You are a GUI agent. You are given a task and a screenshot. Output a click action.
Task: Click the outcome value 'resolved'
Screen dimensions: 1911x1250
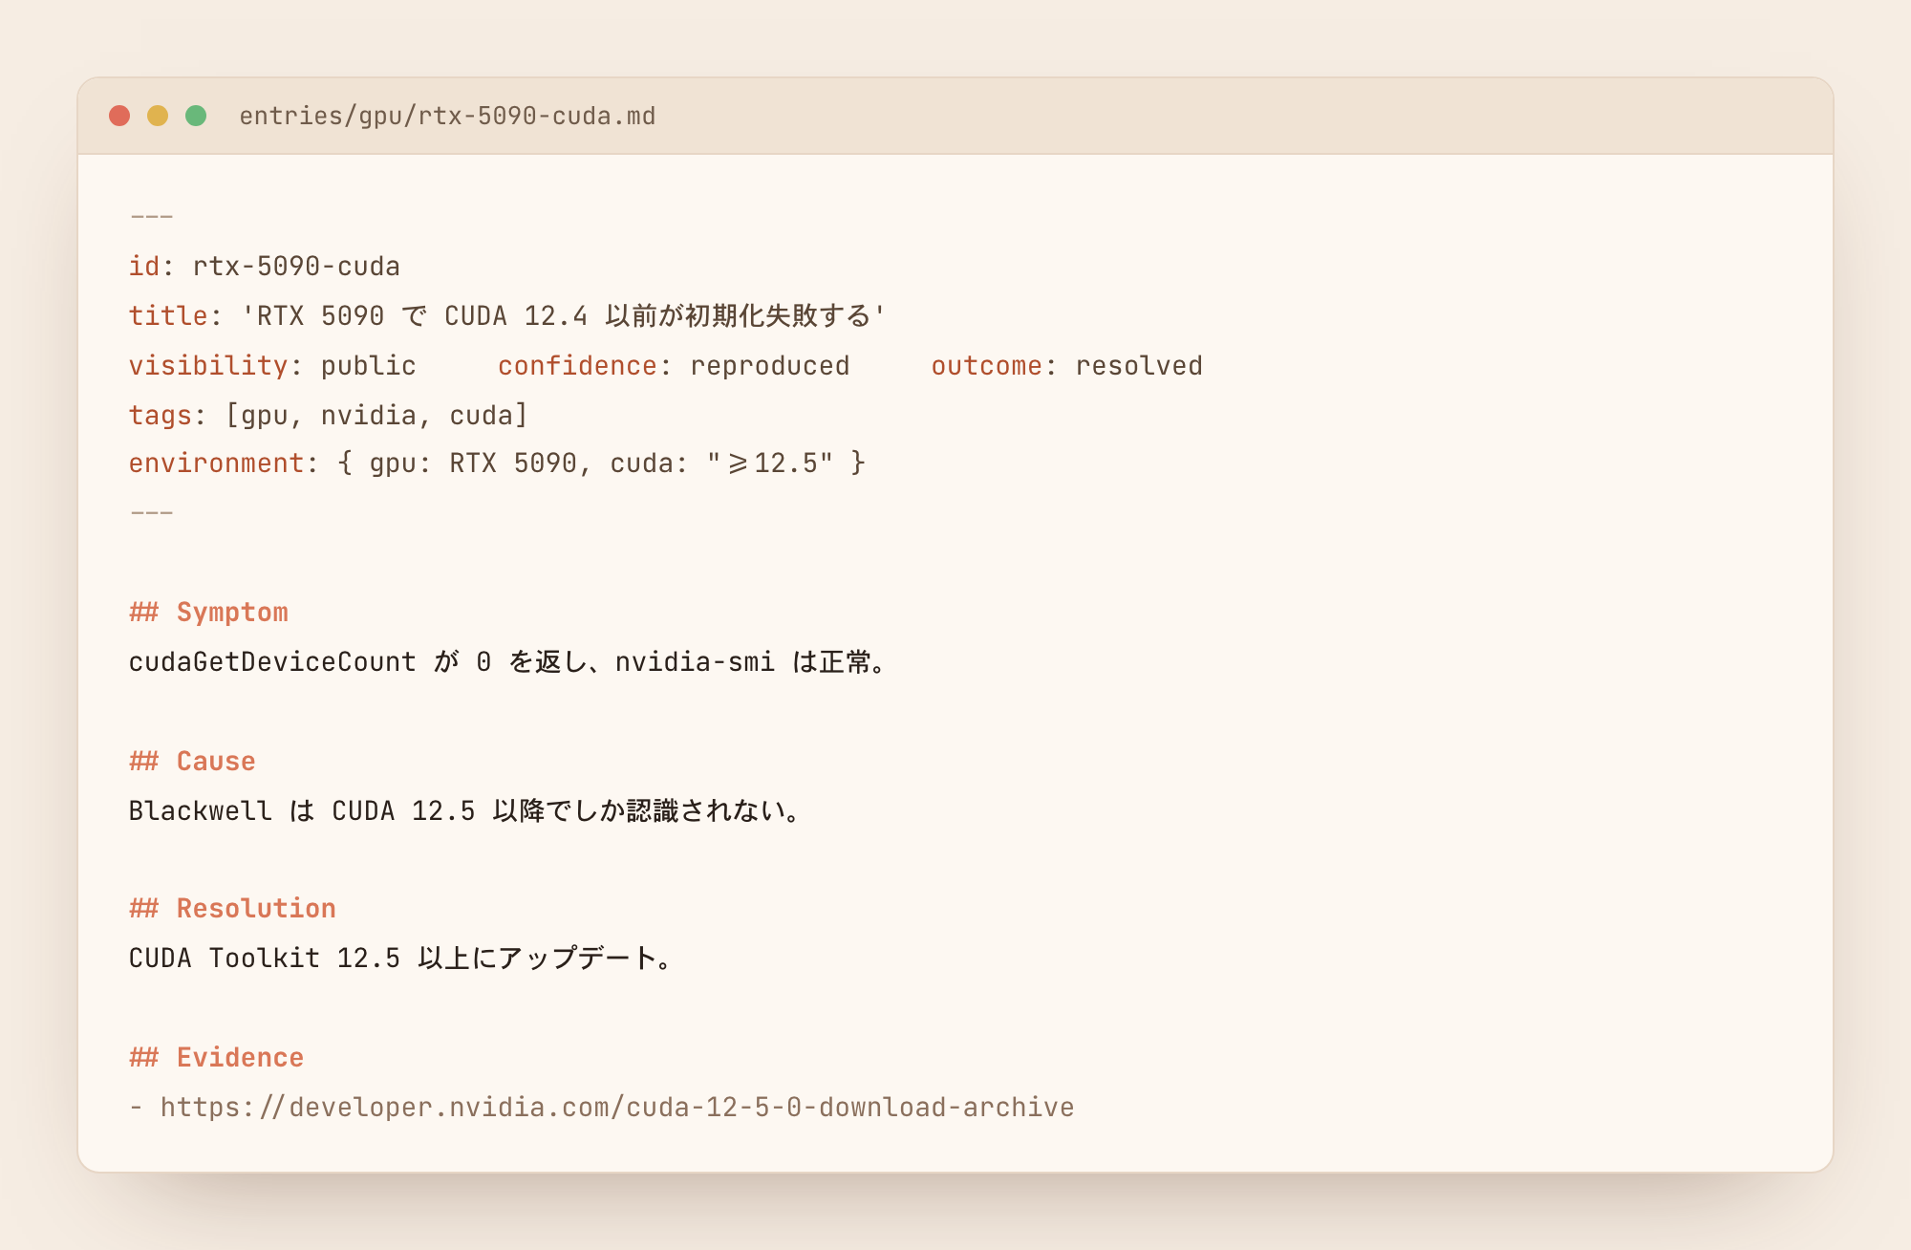click(x=1139, y=365)
